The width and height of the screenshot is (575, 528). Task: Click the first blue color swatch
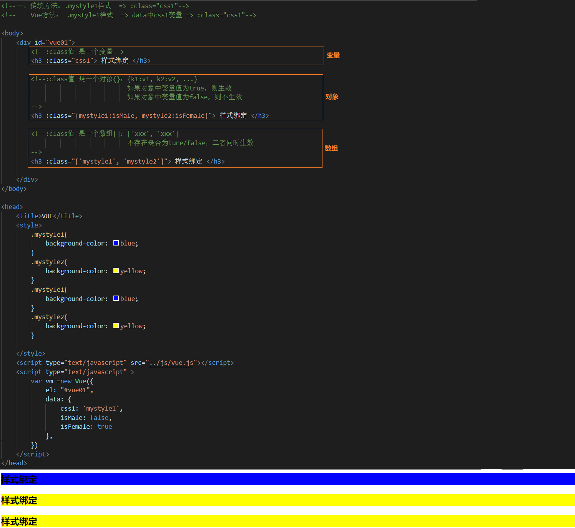[116, 243]
